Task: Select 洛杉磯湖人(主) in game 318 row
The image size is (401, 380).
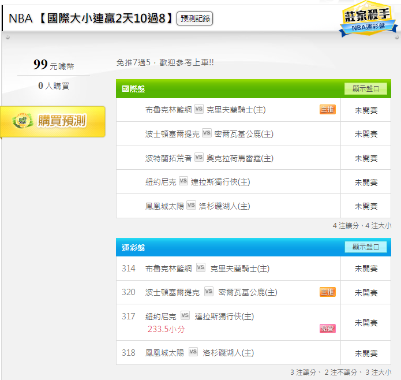Action: click(228, 353)
